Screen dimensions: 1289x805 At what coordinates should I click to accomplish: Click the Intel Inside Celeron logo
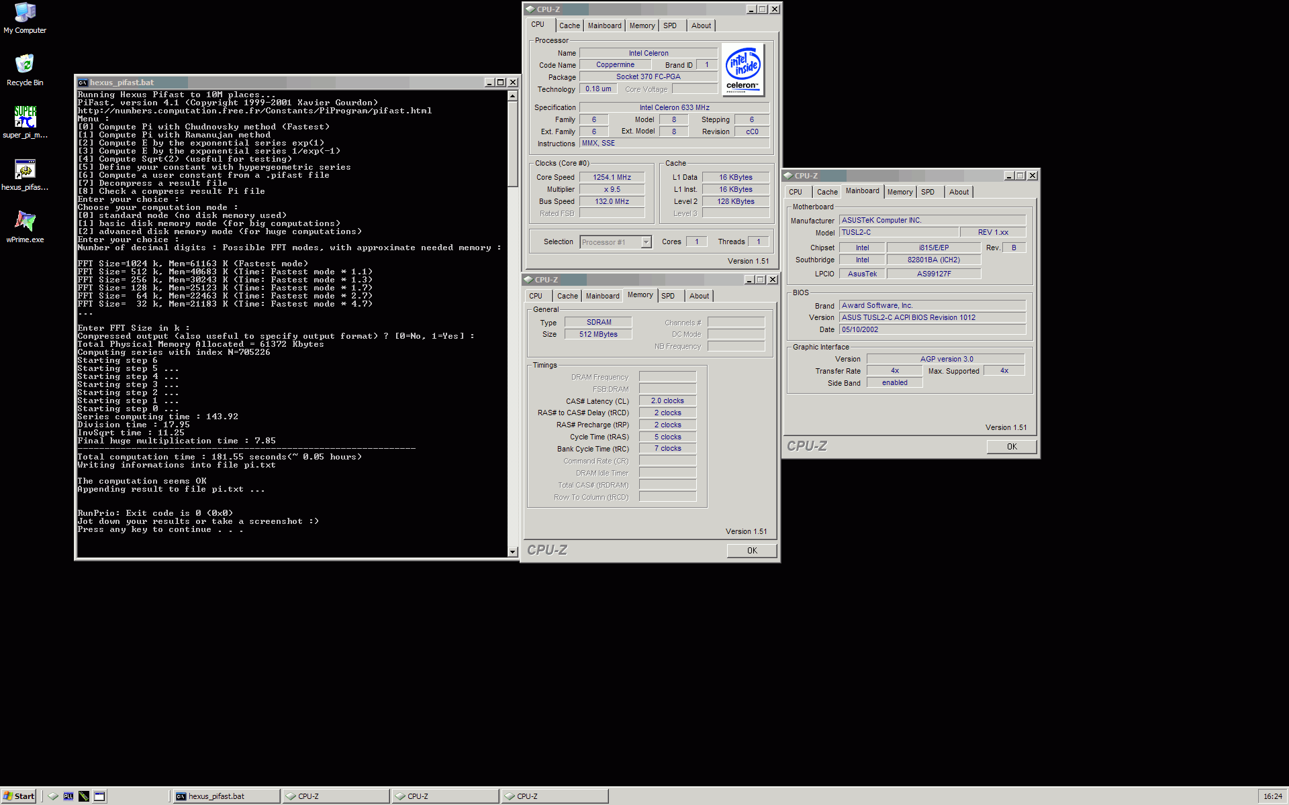pyautogui.click(x=743, y=70)
